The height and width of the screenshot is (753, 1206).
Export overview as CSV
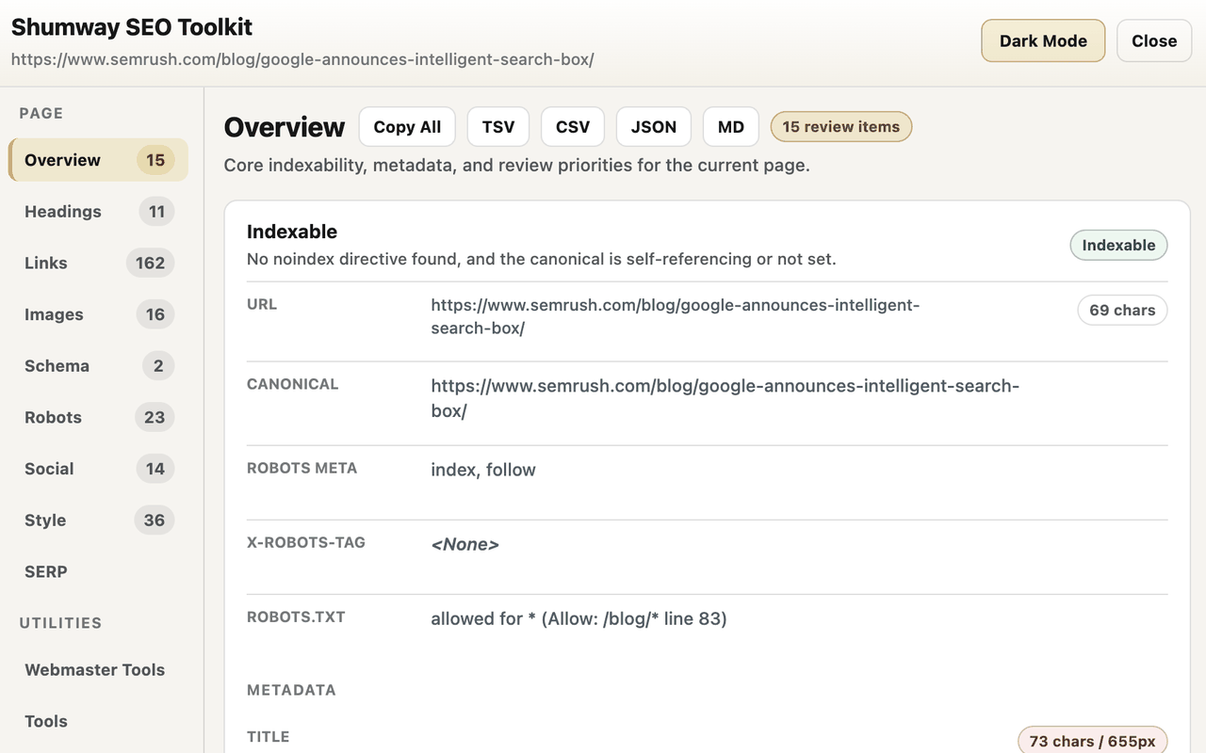(573, 127)
